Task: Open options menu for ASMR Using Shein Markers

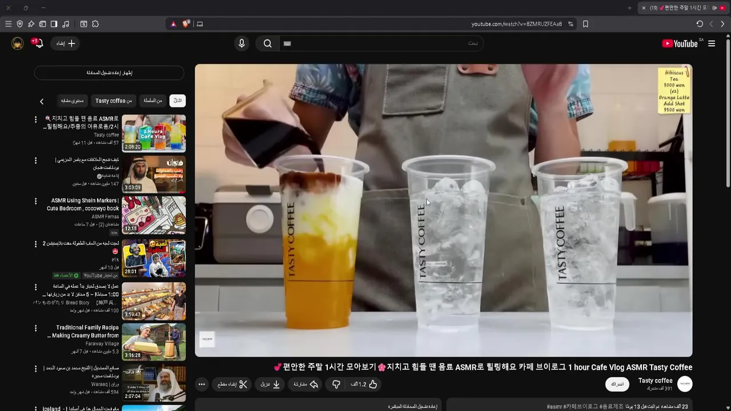Action: 35,202
